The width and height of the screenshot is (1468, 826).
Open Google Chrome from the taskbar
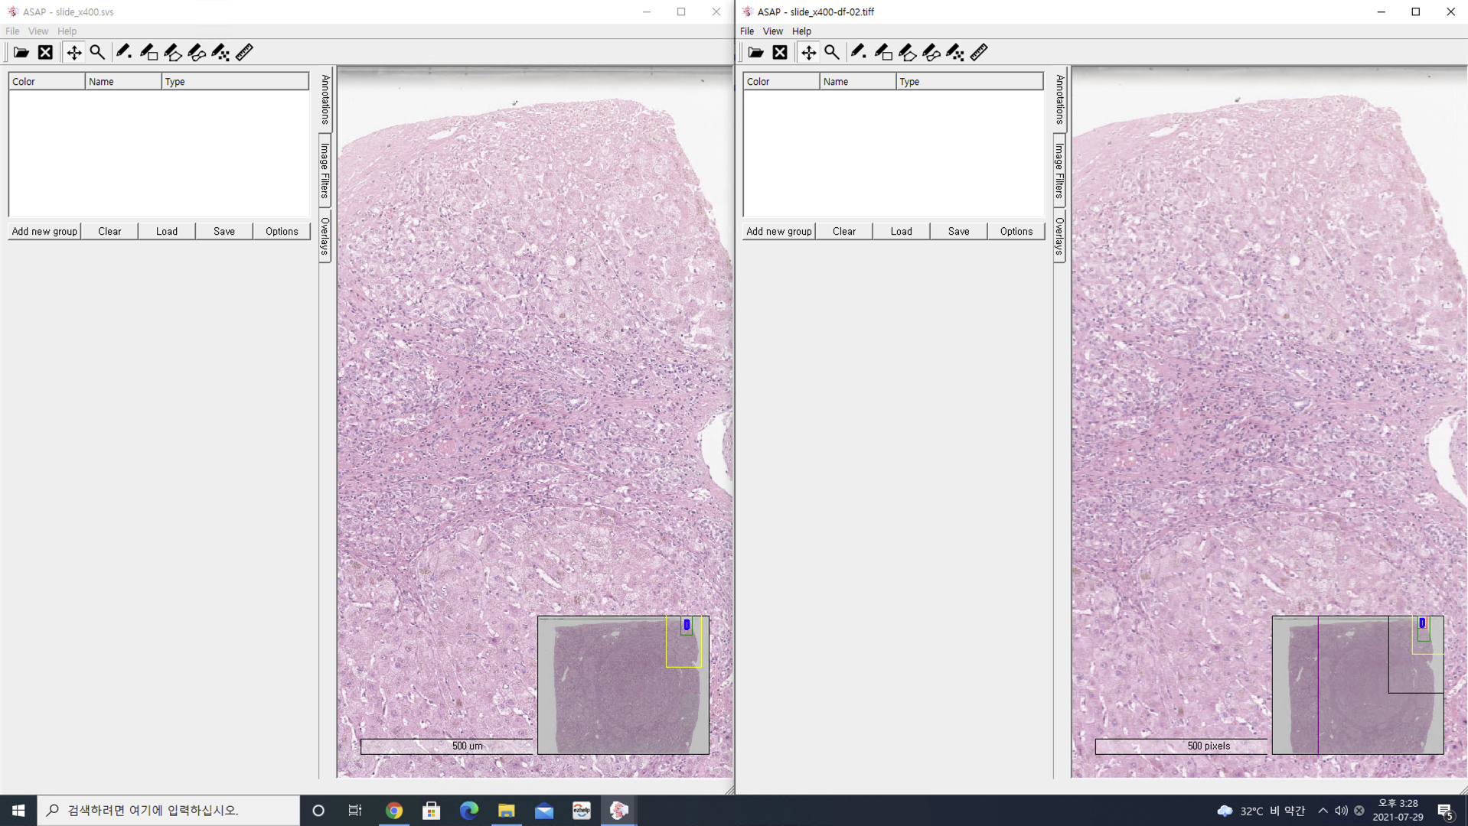click(x=394, y=811)
